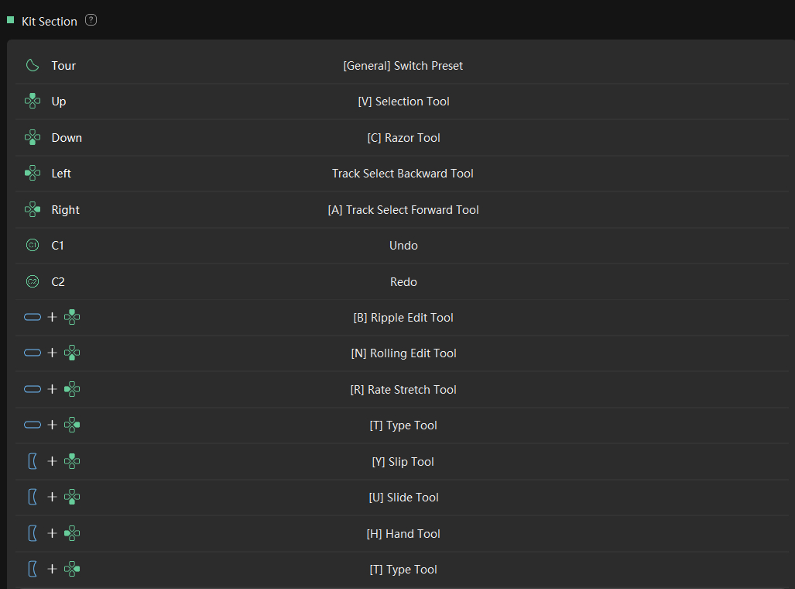Screen dimensions: 795x589
Task: Click the C2 button icon
Action: 33,282
